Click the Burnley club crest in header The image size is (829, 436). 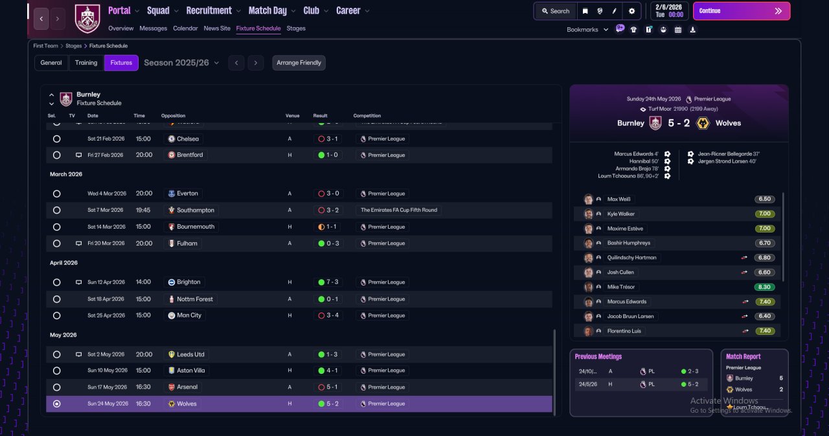[87, 18]
